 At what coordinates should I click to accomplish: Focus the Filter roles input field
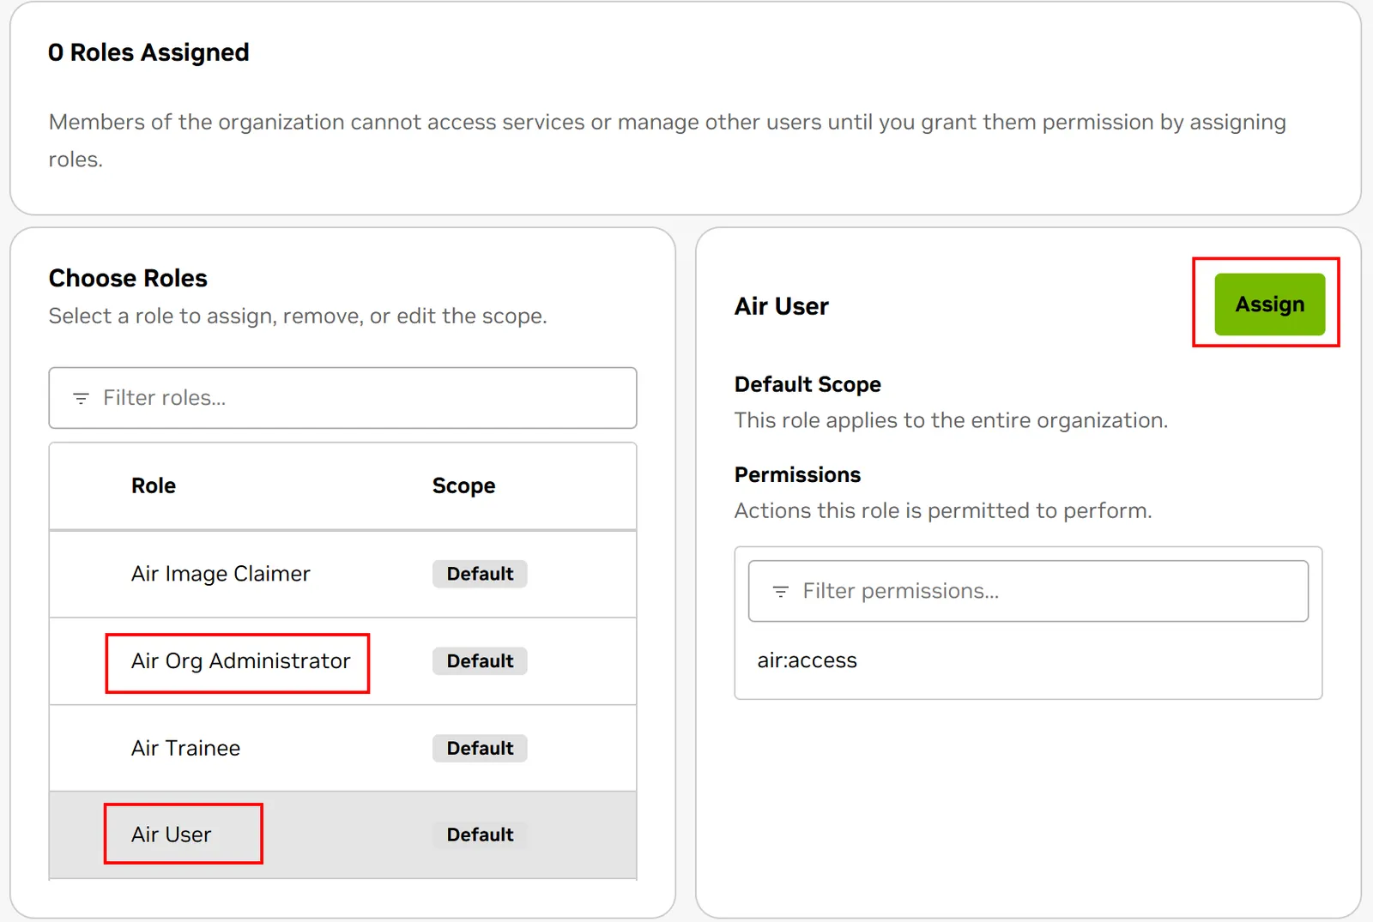click(x=342, y=398)
